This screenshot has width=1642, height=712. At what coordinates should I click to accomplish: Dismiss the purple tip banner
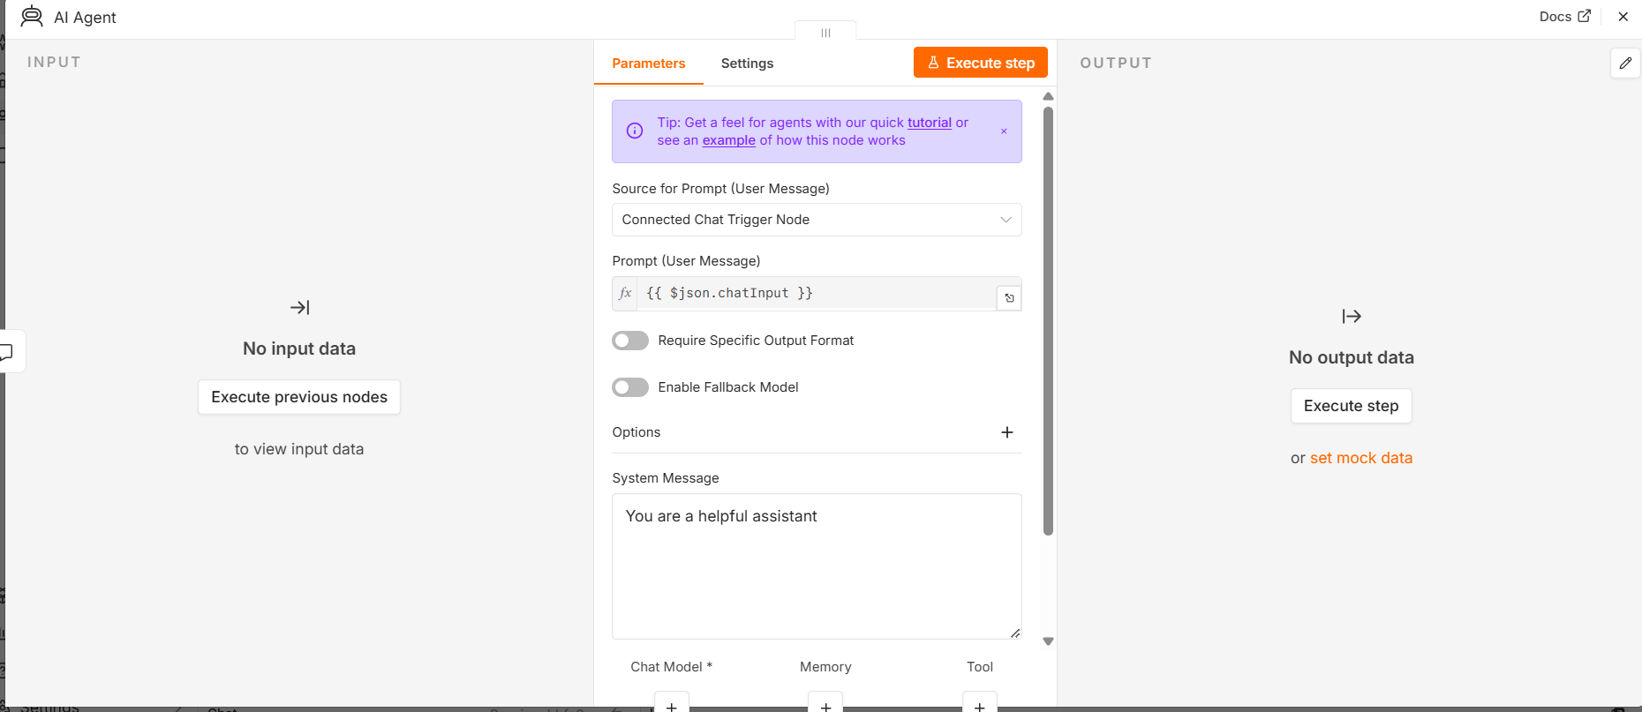coord(1004,131)
